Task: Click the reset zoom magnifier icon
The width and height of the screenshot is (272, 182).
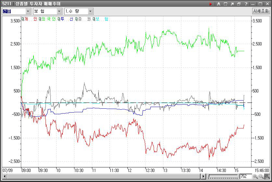Action: point(267,176)
